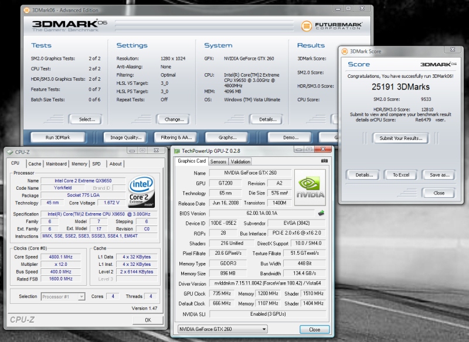
Task: Click the NVIDIA logo in GPU-Z
Action: (x=310, y=187)
